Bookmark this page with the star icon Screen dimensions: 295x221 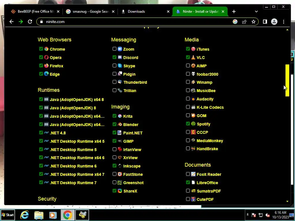254,22
